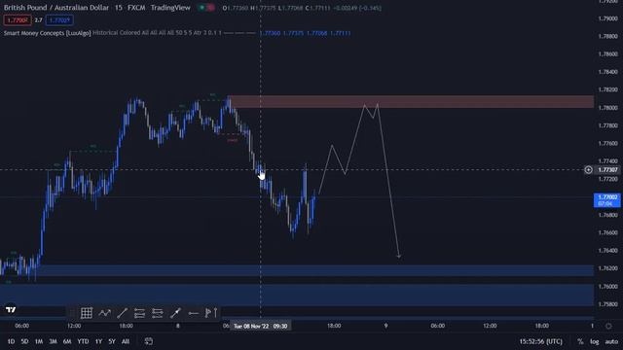Click the crosshair price label 1.77307
This screenshot has width=623, height=350.
[x=607, y=170]
